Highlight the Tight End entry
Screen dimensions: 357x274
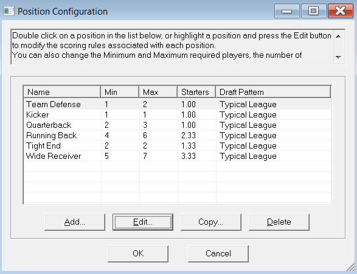178,146
